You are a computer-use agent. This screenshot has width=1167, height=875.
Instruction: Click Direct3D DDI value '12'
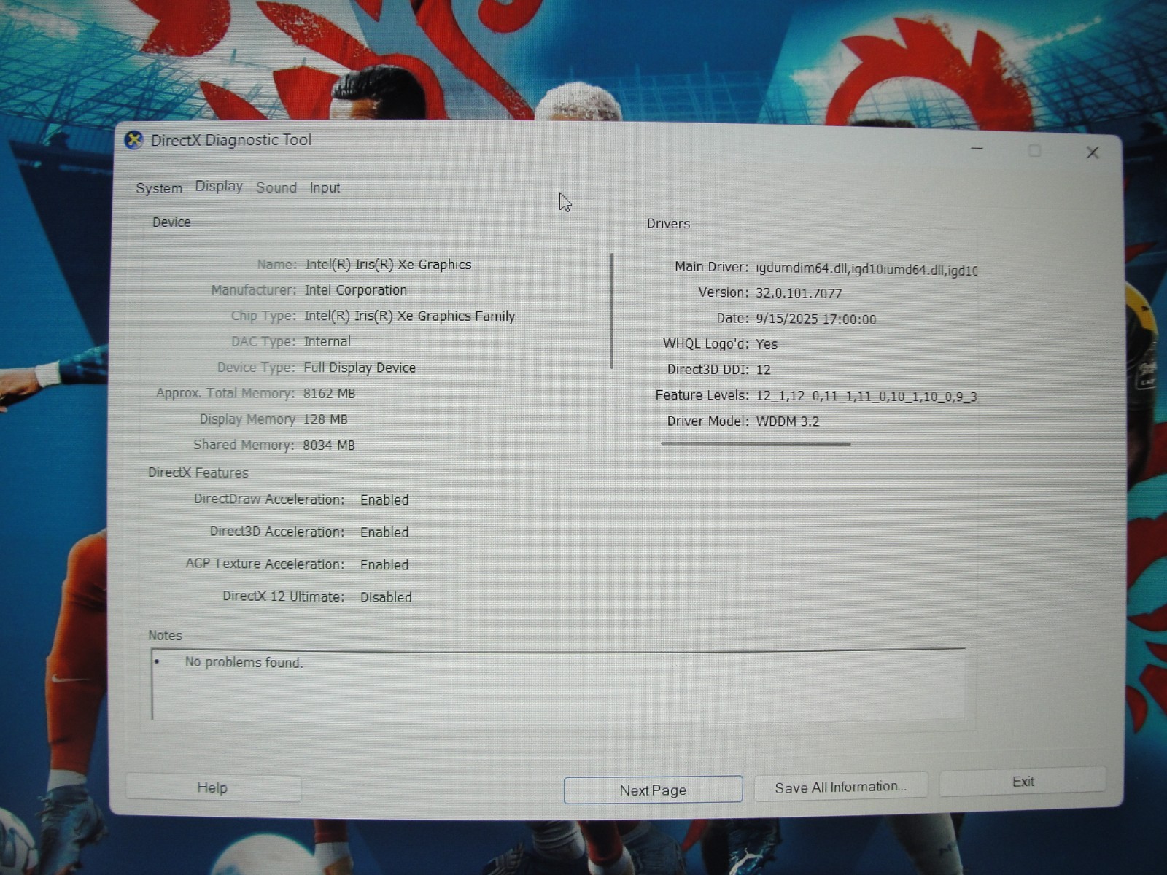[764, 370]
